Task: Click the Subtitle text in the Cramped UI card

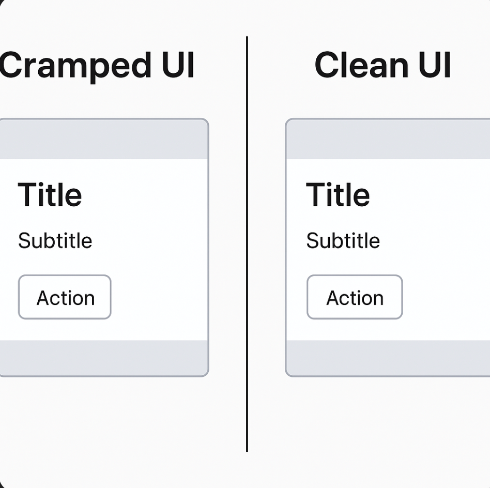Action: click(x=55, y=241)
